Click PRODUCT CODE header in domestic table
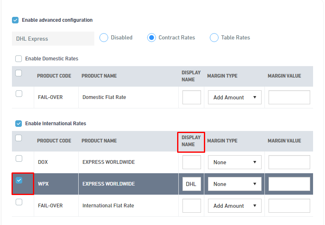This screenshot has height=225, width=325. pos(54,76)
